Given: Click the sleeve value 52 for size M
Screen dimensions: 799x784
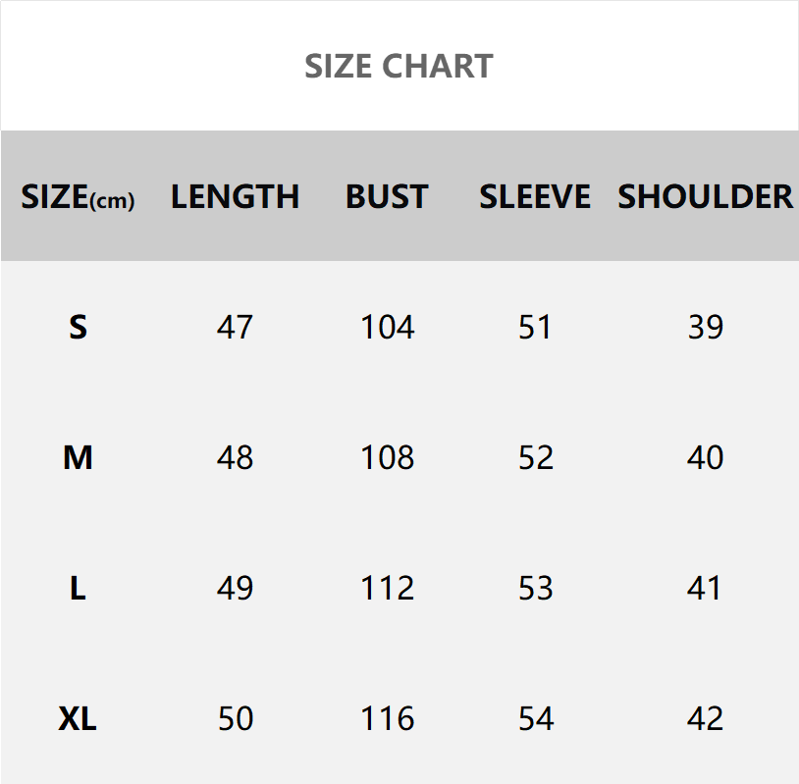Looking at the screenshot, I should (535, 457).
